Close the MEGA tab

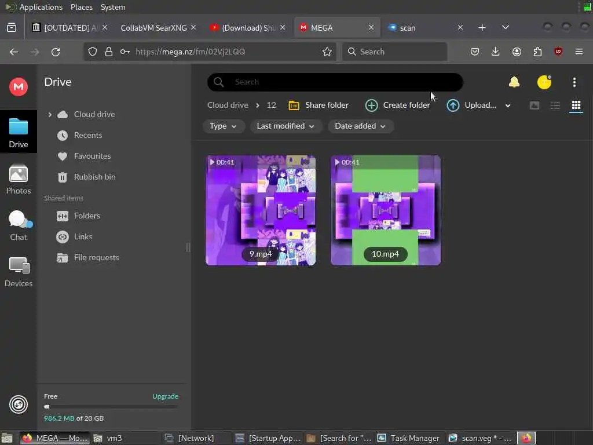(x=371, y=27)
